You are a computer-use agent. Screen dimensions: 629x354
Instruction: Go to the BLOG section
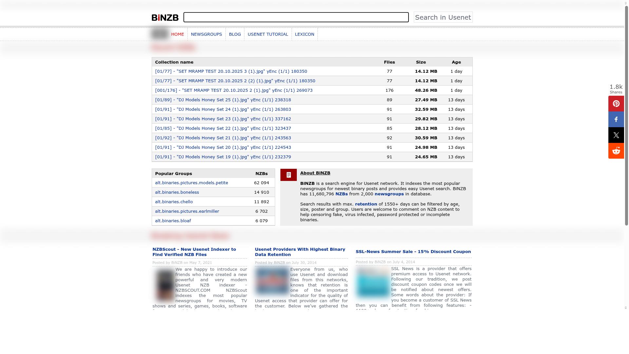(x=235, y=34)
